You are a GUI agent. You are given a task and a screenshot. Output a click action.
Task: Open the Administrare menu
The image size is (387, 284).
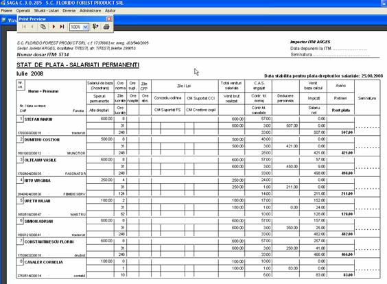click(90, 10)
